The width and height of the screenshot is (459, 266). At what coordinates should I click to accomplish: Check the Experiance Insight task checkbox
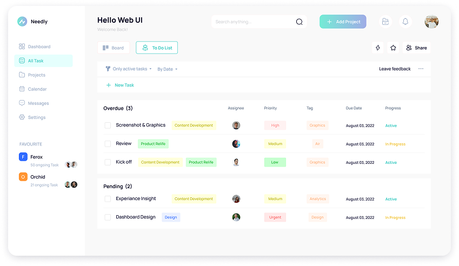point(108,199)
